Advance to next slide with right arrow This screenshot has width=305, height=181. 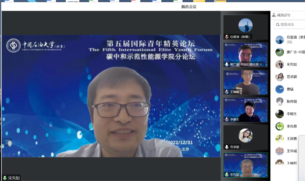[9, 155]
